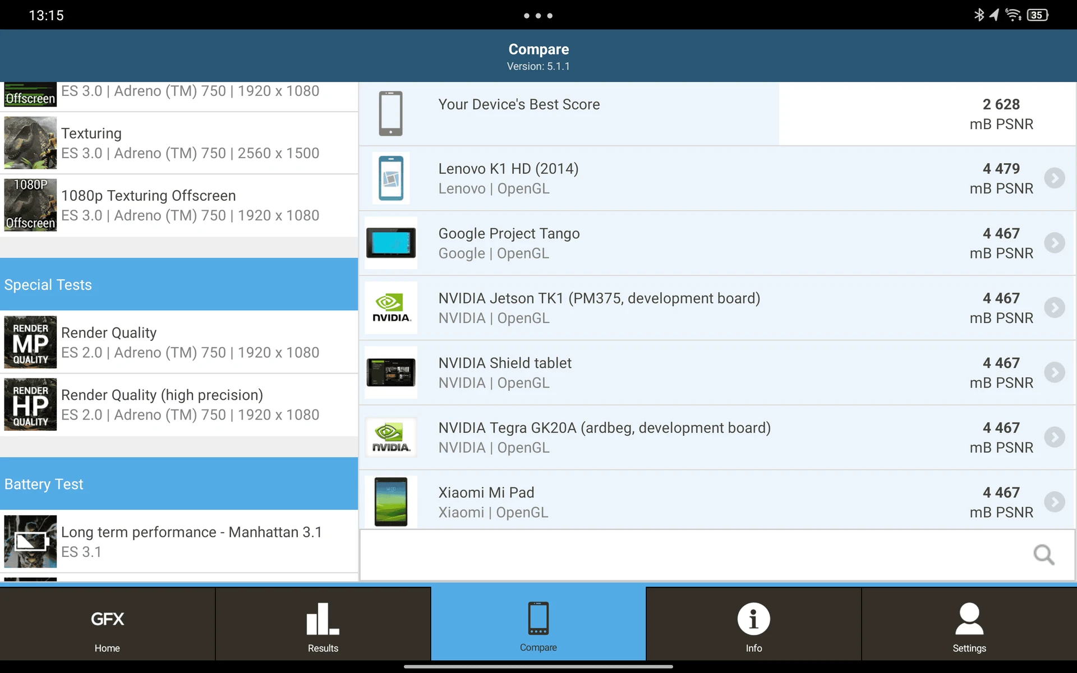This screenshot has width=1077, height=673.
Task: Go to the Settings tab
Action: (969, 624)
